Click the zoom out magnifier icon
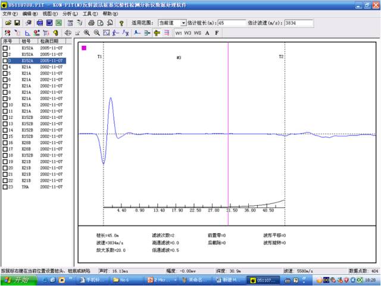381x286 pixels. click(x=96, y=33)
